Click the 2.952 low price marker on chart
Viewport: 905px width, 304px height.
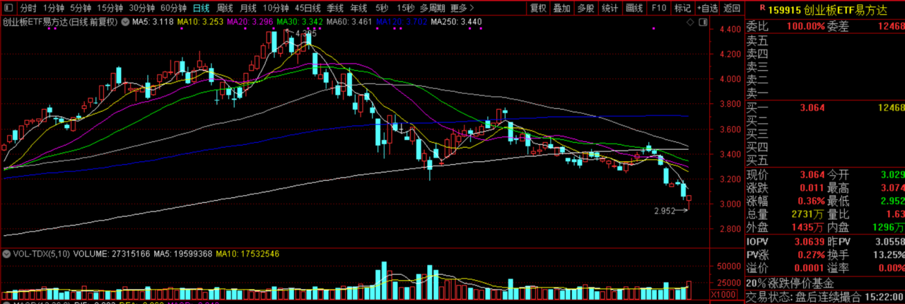(665, 211)
